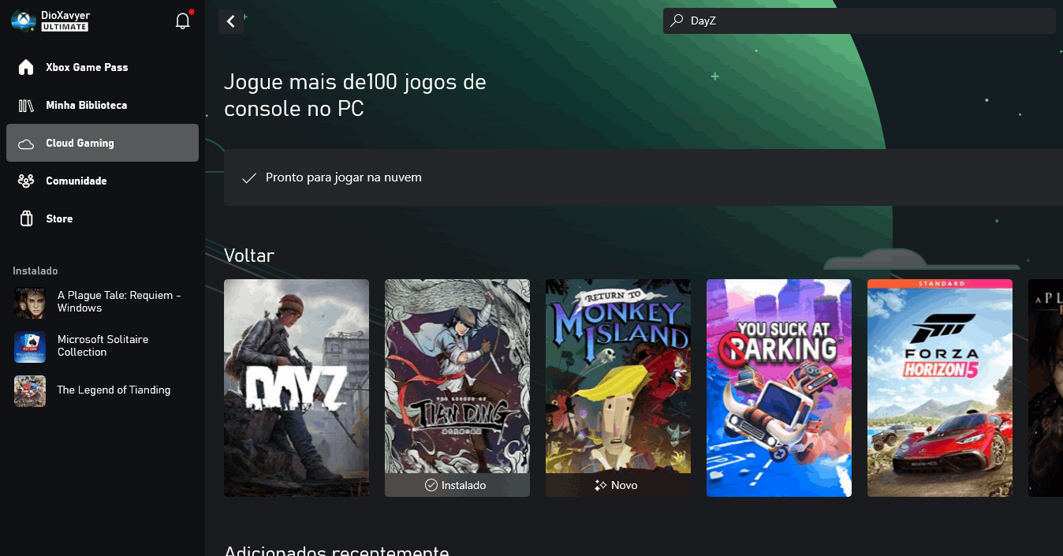Click the back arrow button
The image size is (1063, 556).
tap(231, 21)
